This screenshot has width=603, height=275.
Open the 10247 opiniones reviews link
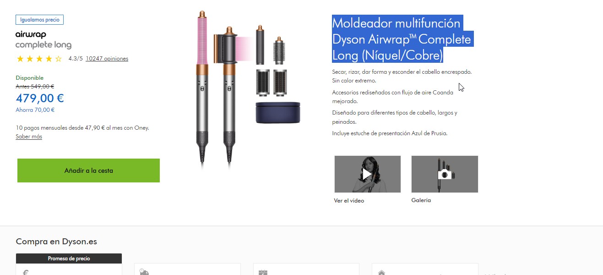(107, 59)
